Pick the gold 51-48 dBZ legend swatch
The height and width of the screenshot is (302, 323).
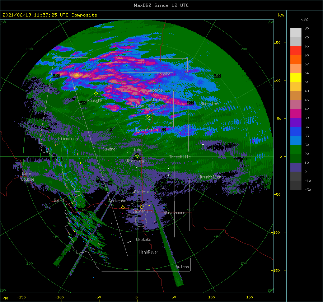[x=296, y=87]
